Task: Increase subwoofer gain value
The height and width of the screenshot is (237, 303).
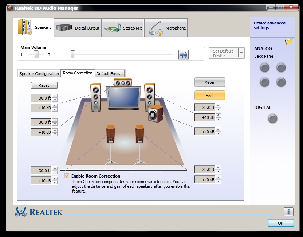Action: 219,129
